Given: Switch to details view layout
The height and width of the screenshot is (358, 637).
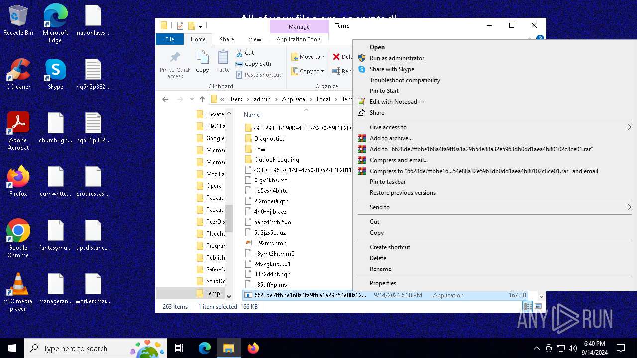Looking at the screenshot, I should point(528,307).
